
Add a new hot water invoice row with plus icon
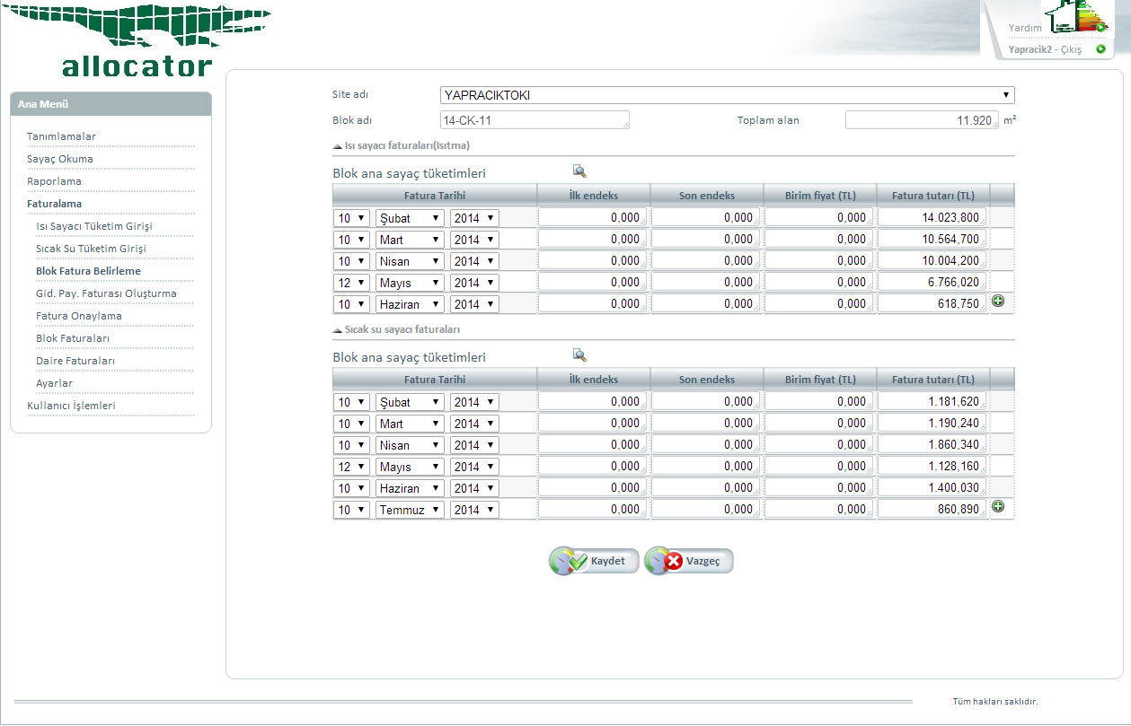(998, 507)
